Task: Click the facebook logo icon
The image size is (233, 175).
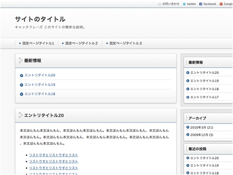Action: (x=200, y=4)
